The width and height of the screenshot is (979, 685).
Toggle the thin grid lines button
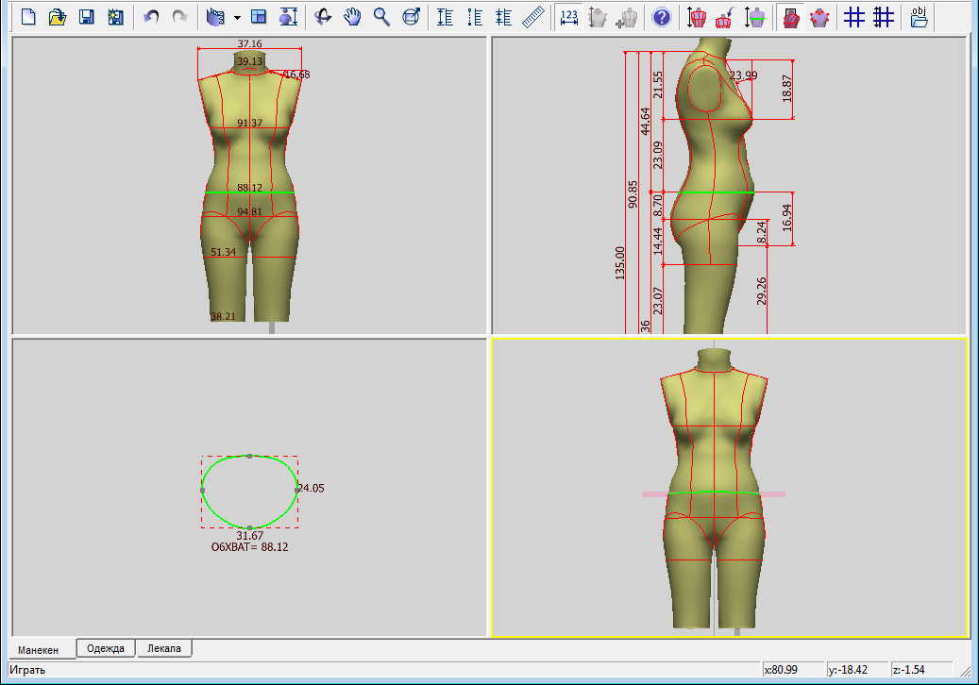tap(854, 16)
